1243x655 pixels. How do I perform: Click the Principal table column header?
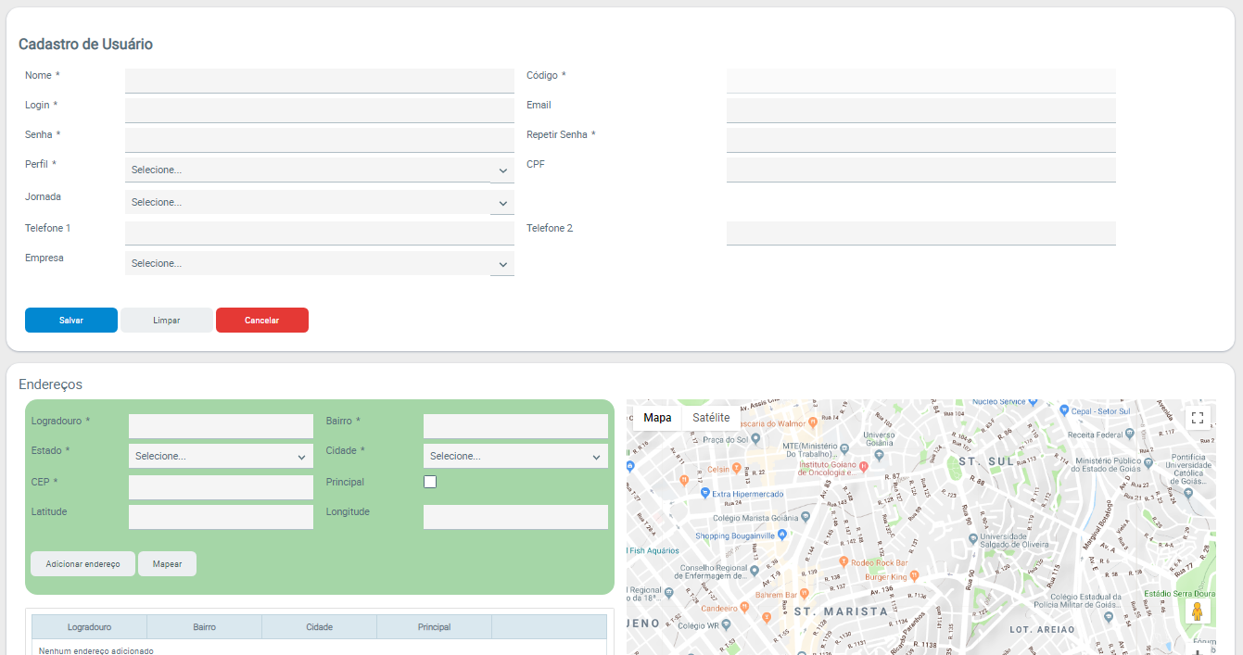click(435, 627)
